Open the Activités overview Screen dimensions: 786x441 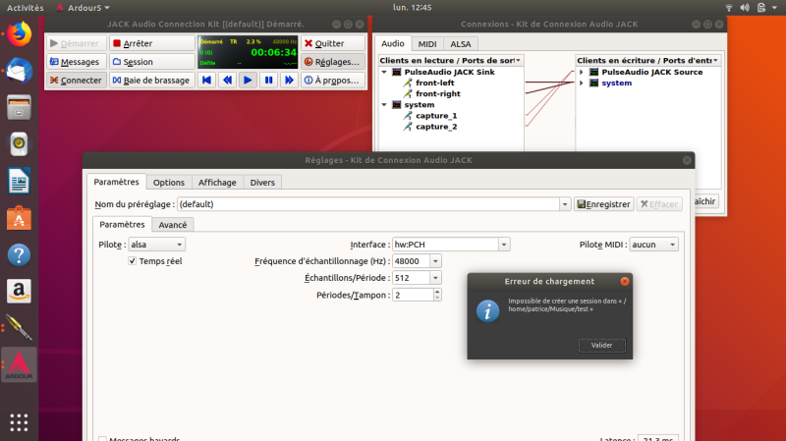26,8
